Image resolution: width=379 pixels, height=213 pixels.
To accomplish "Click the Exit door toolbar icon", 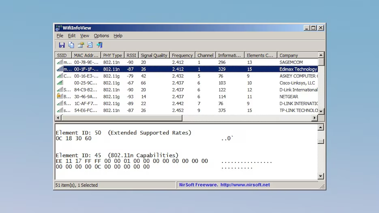I will 99,45.
